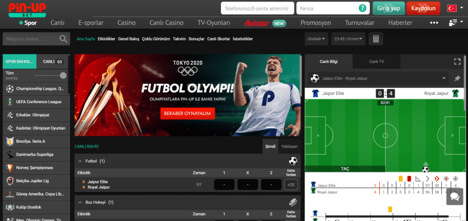468x221 pixels.
Task: Click the search magnifier icon
Action: point(63,39)
